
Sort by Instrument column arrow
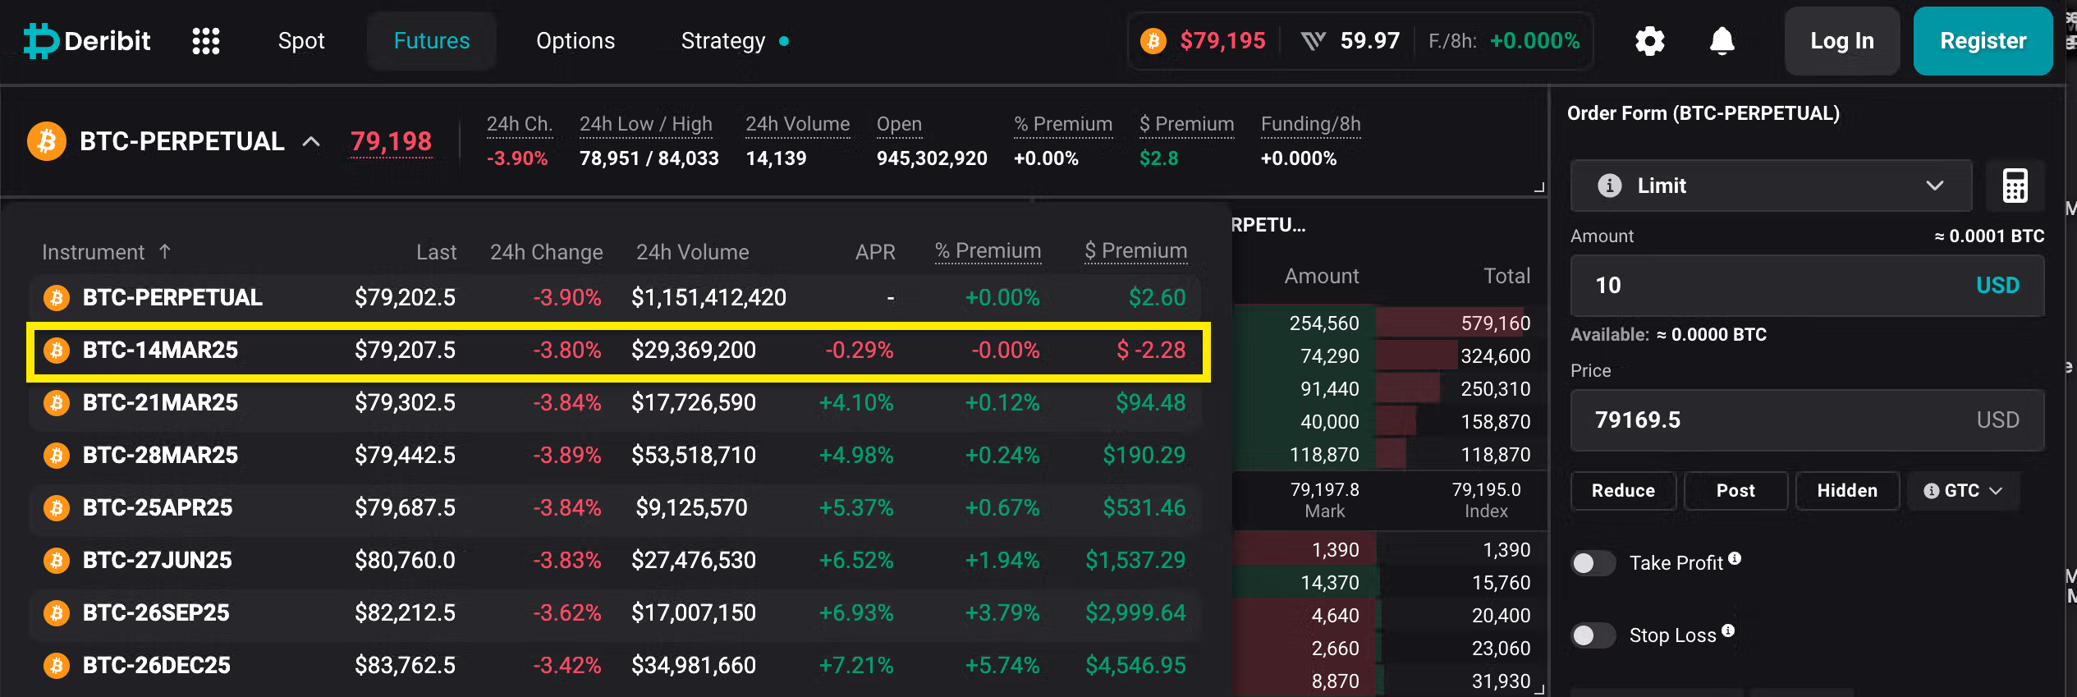coord(165,251)
